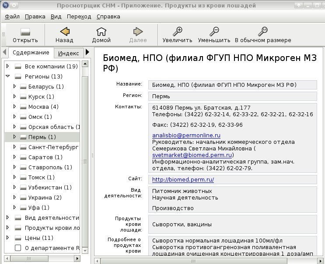The image size is (325, 264).
Task: Expand the Все компании (19) node
Action: (x=8, y=66)
